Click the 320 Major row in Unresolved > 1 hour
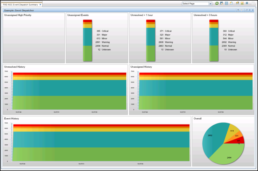Viewport: 258px width, 171px height. tap(165, 35)
